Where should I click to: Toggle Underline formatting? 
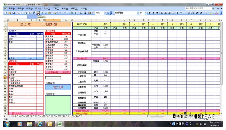click(157, 13)
